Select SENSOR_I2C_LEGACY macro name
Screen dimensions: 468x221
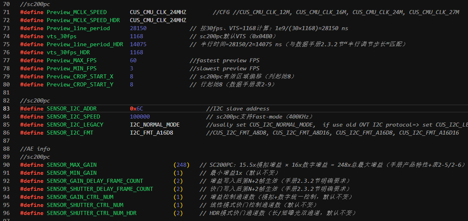tap(75, 125)
